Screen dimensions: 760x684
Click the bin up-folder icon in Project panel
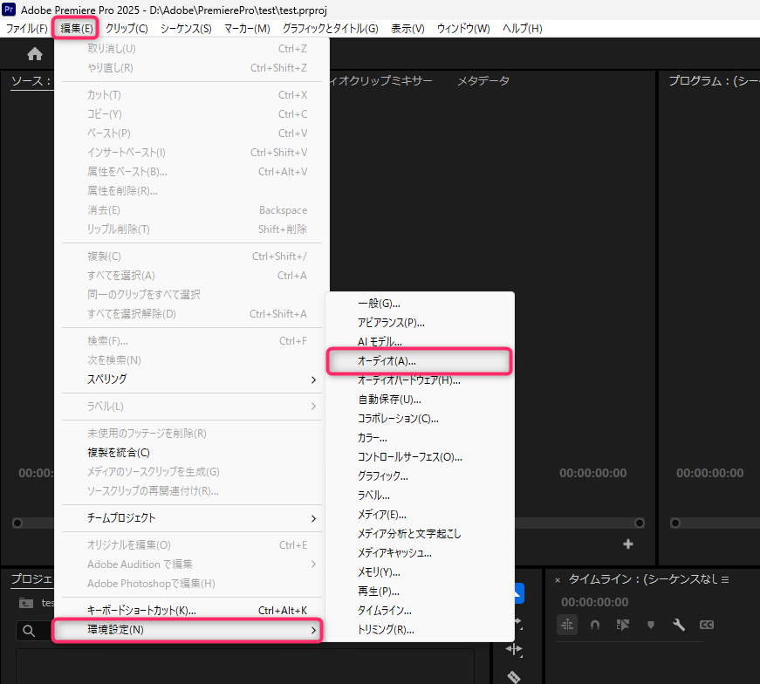[x=26, y=603]
